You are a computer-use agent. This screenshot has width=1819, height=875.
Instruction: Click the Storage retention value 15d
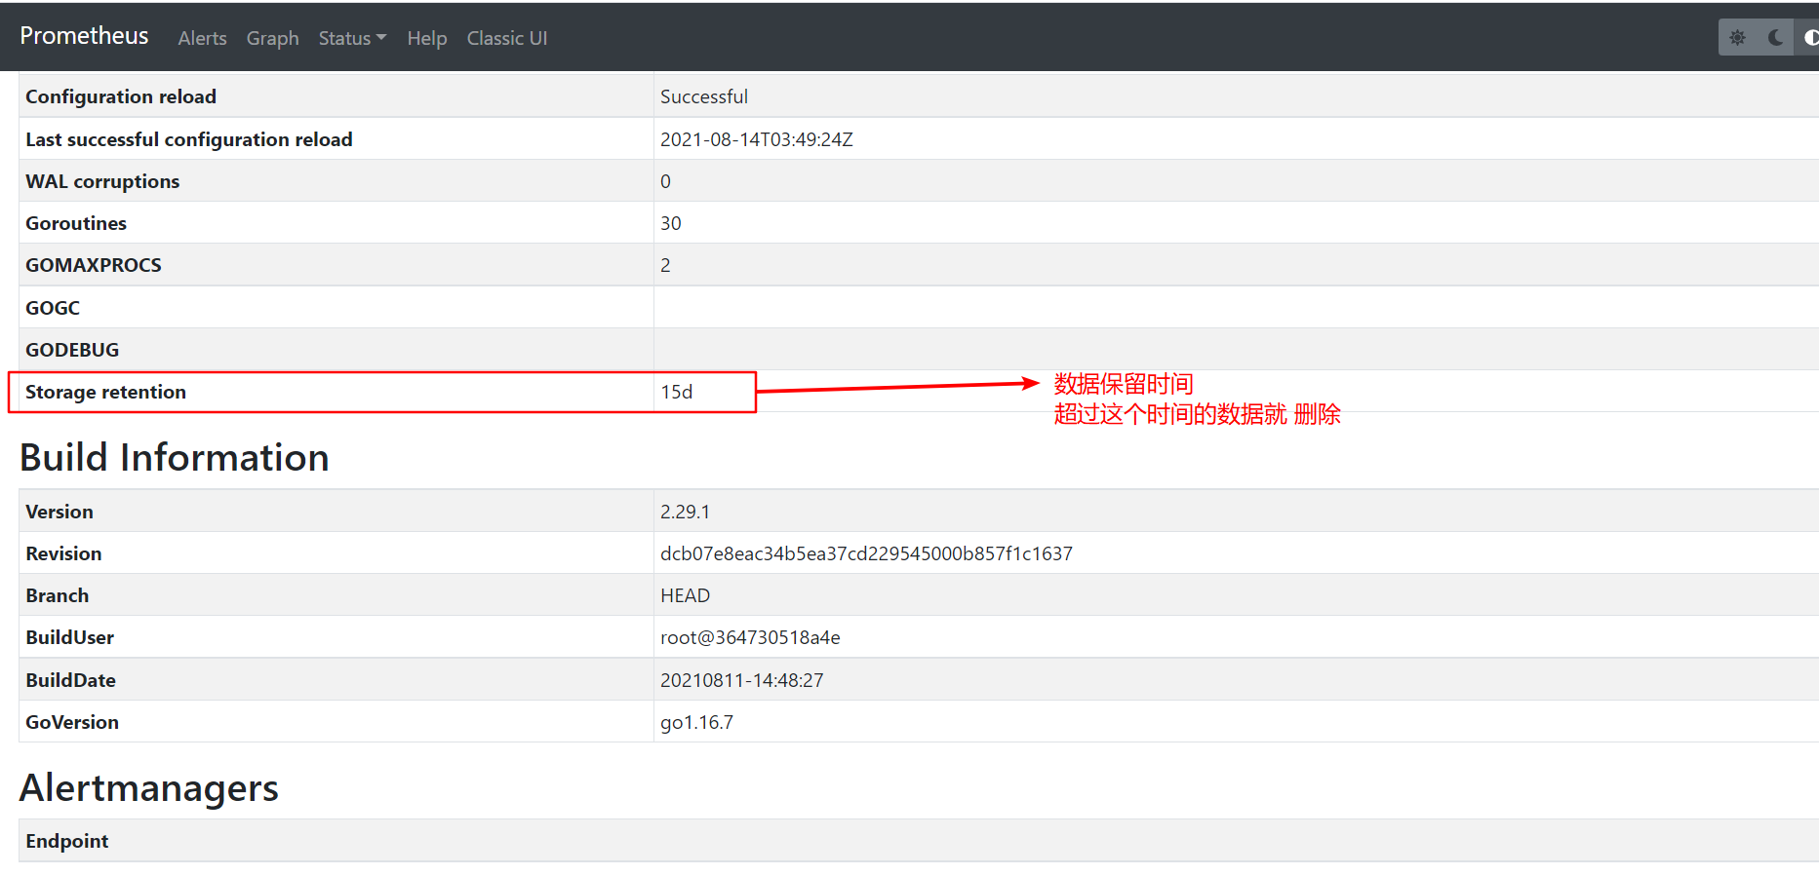[x=677, y=392]
